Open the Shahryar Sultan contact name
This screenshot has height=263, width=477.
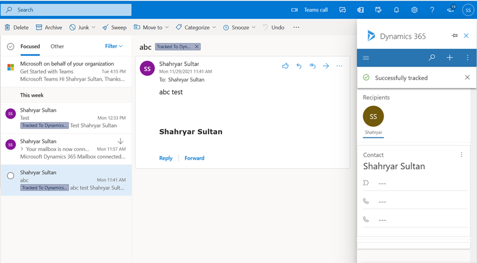point(394,166)
